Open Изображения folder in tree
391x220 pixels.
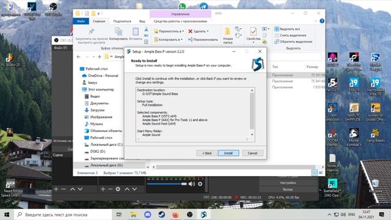point(101,117)
